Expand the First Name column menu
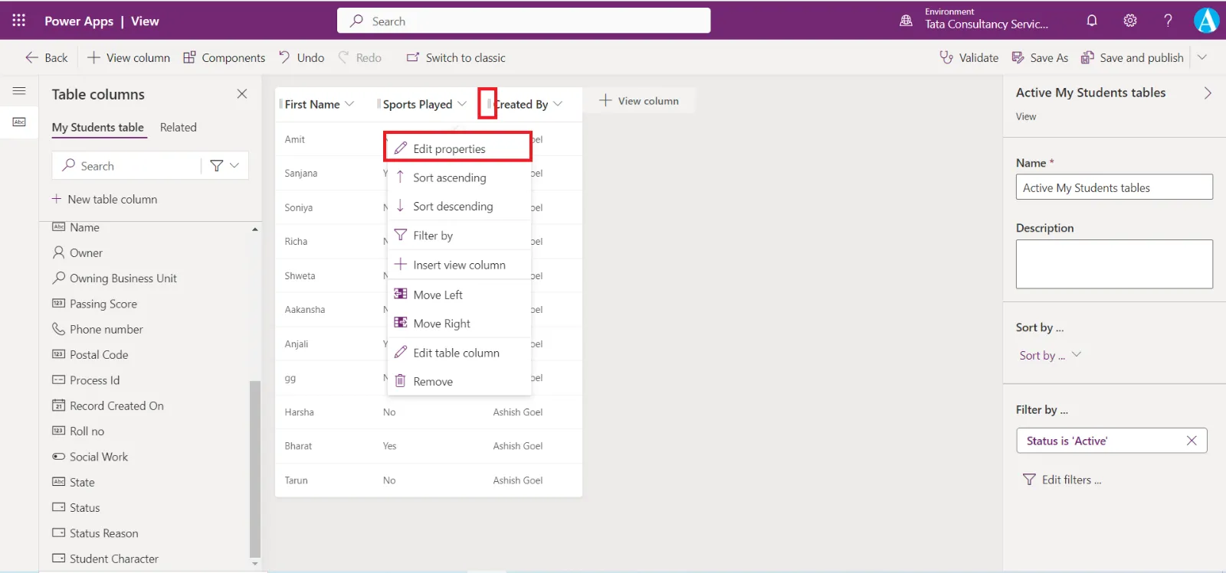 349,104
